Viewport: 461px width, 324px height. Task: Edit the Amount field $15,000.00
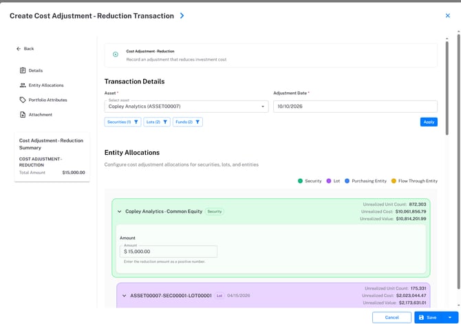tap(169, 251)
